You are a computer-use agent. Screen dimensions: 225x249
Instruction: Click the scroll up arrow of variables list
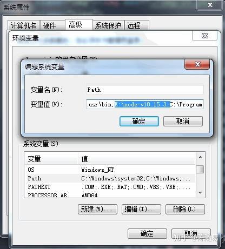click(200, 157)
